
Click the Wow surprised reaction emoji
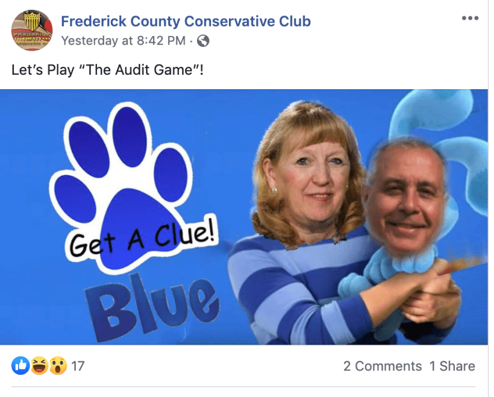58,366
